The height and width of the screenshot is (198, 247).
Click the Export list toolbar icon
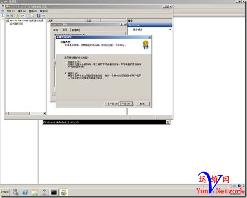(33, 16)
